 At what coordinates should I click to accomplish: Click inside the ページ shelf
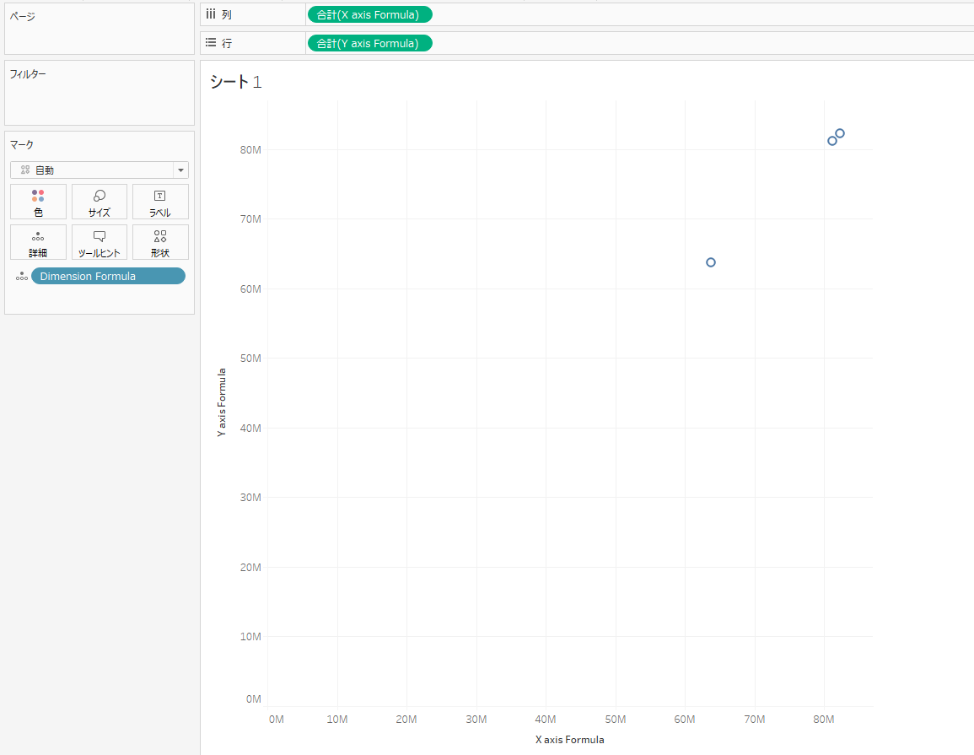coord(100,35)
